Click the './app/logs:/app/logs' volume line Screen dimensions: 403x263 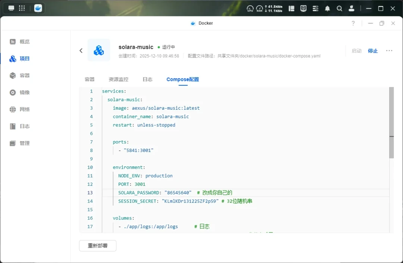tap(151, 227)
